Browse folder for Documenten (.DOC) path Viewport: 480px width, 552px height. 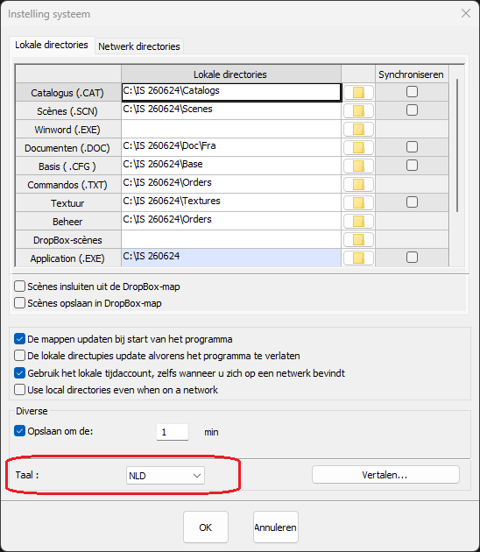point(358,148)
